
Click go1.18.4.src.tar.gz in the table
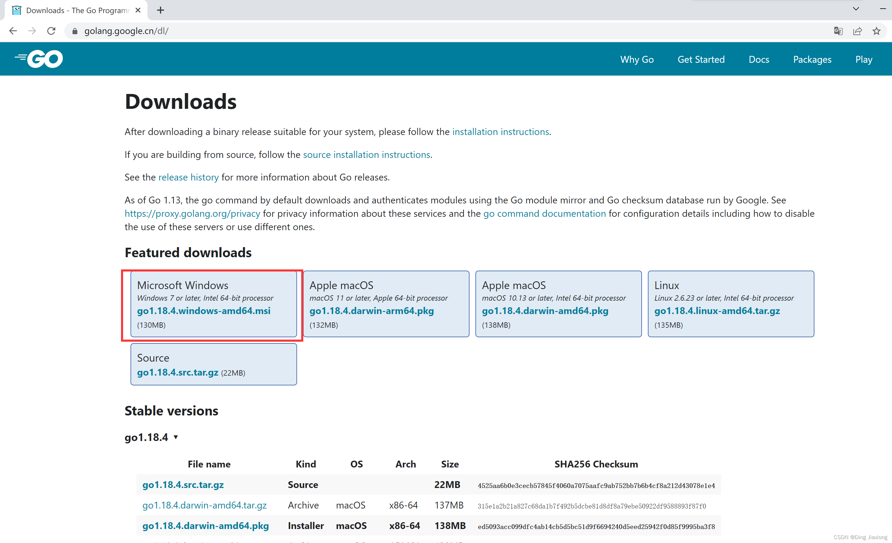coord(183,485)
